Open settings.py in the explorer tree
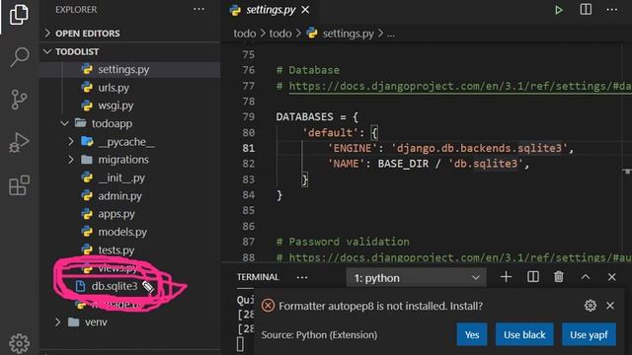The width and height of the screenshot is (632, 355). tap(123, 70)
